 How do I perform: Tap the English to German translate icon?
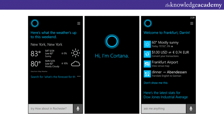click(147, 74)
